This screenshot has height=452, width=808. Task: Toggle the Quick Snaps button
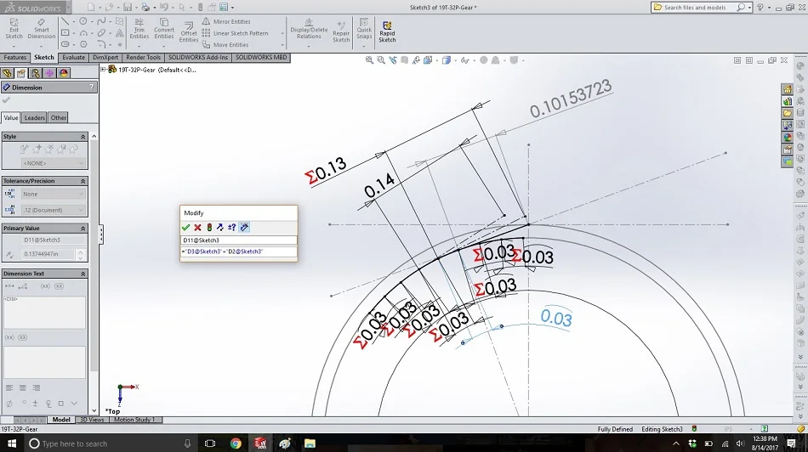[x=364, y=29]
